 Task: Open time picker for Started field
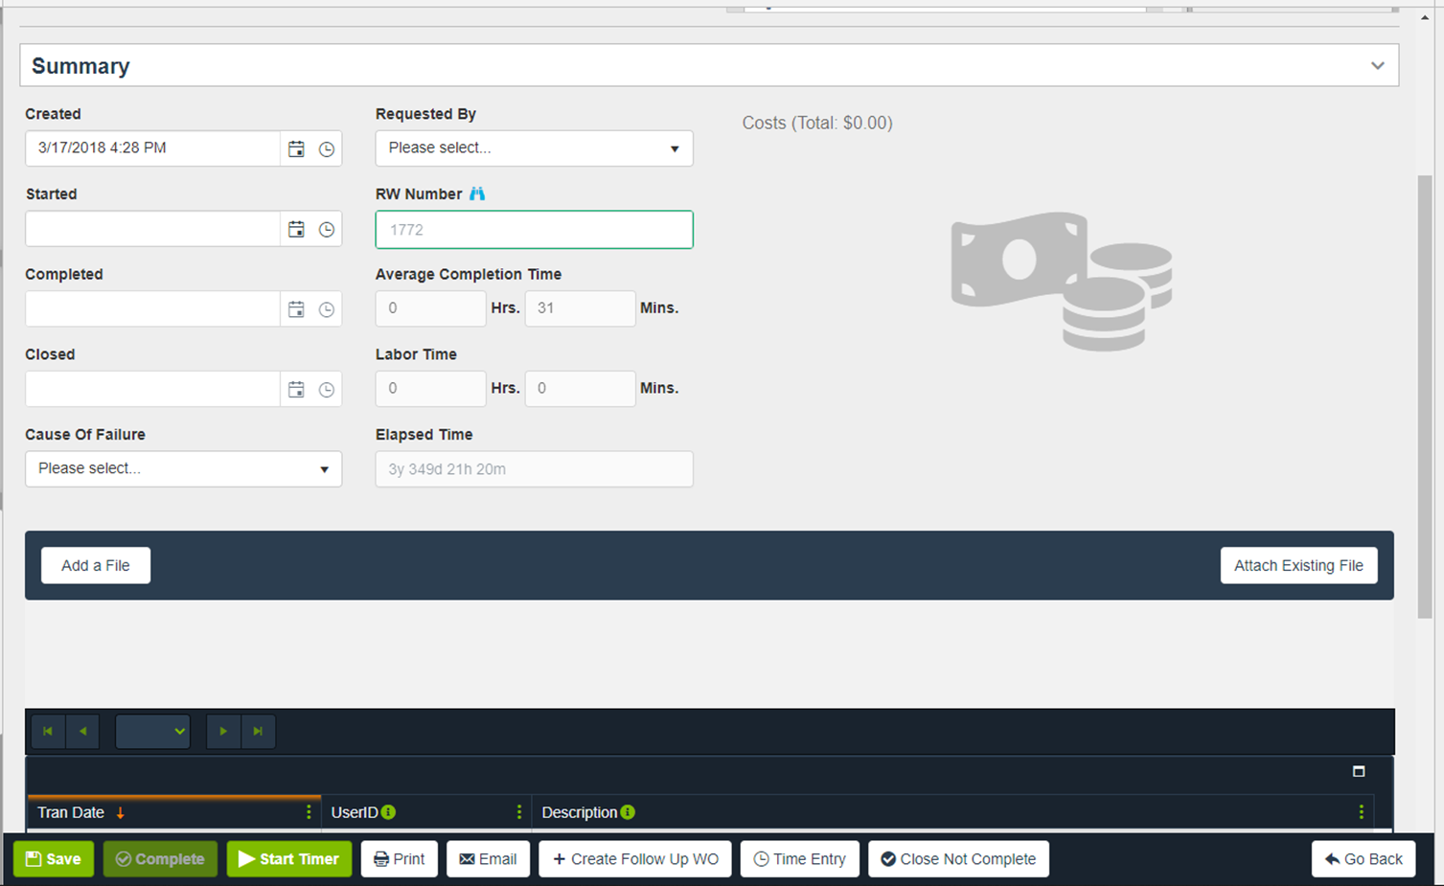tap(327, 230)
